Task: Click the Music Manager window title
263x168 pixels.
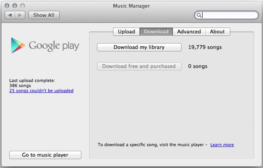Action: click(131, 6)
